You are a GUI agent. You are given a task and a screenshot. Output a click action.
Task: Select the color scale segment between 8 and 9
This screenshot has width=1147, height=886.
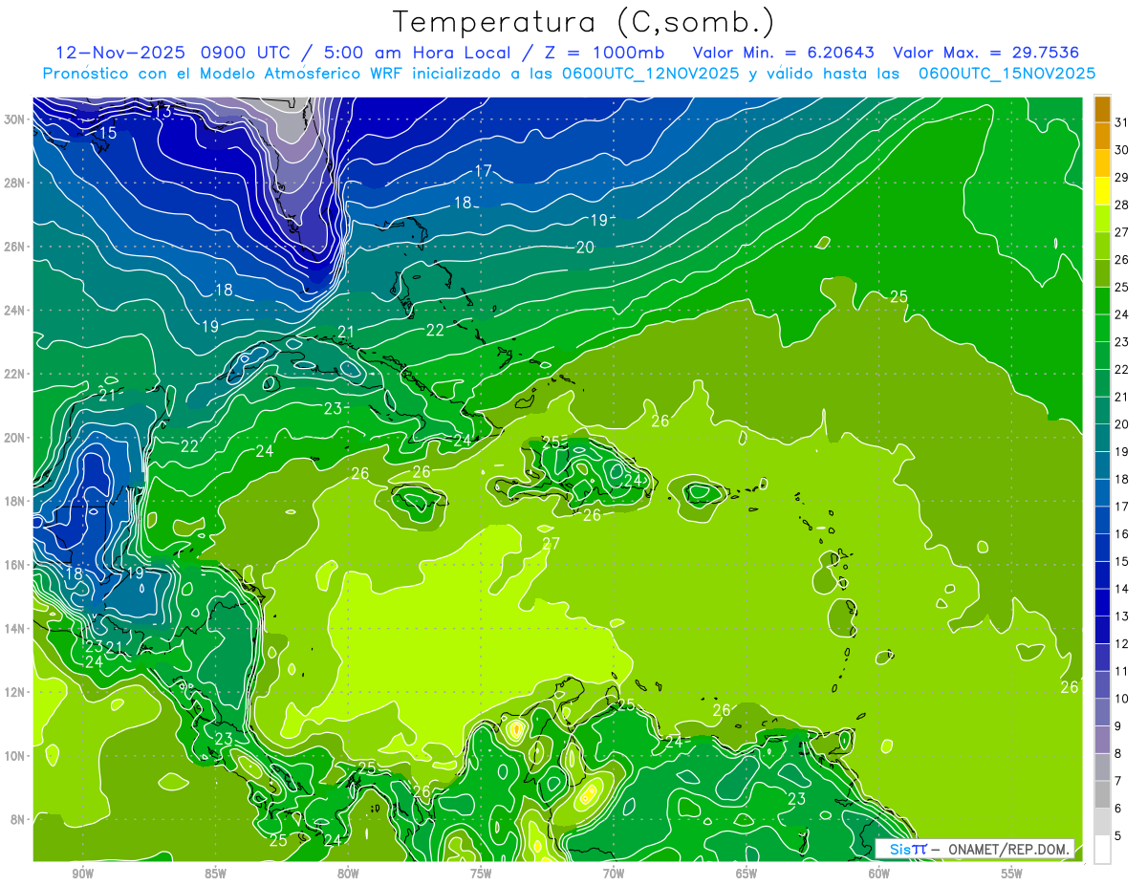click(1102, 740)
